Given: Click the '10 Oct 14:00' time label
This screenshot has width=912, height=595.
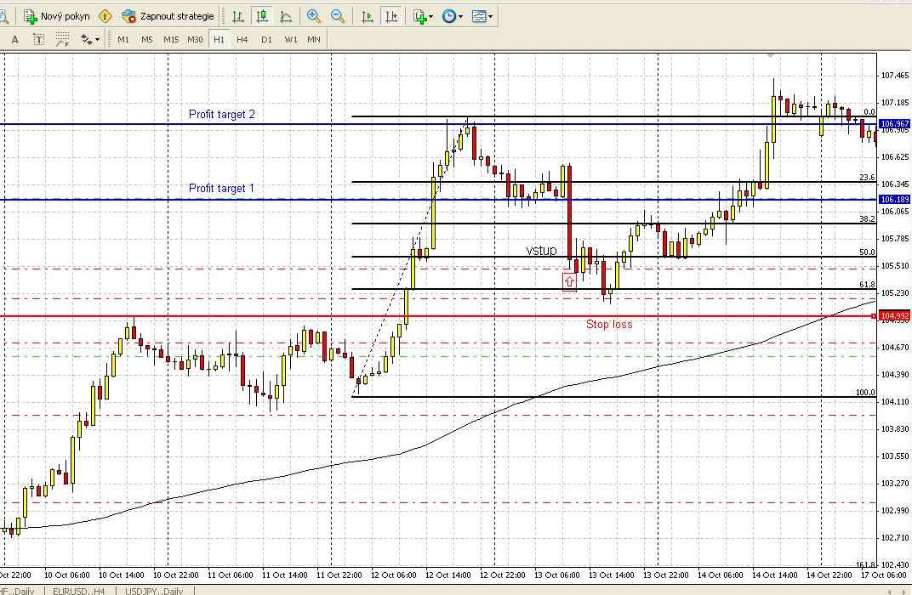Looking at the screenshot, I should [x=122, y=575].
